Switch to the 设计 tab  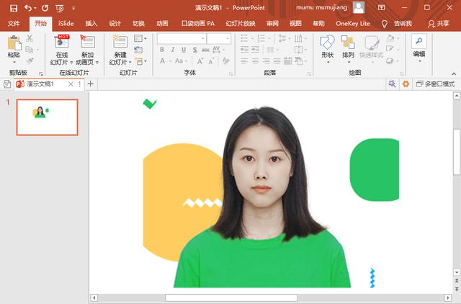point(115,24)
